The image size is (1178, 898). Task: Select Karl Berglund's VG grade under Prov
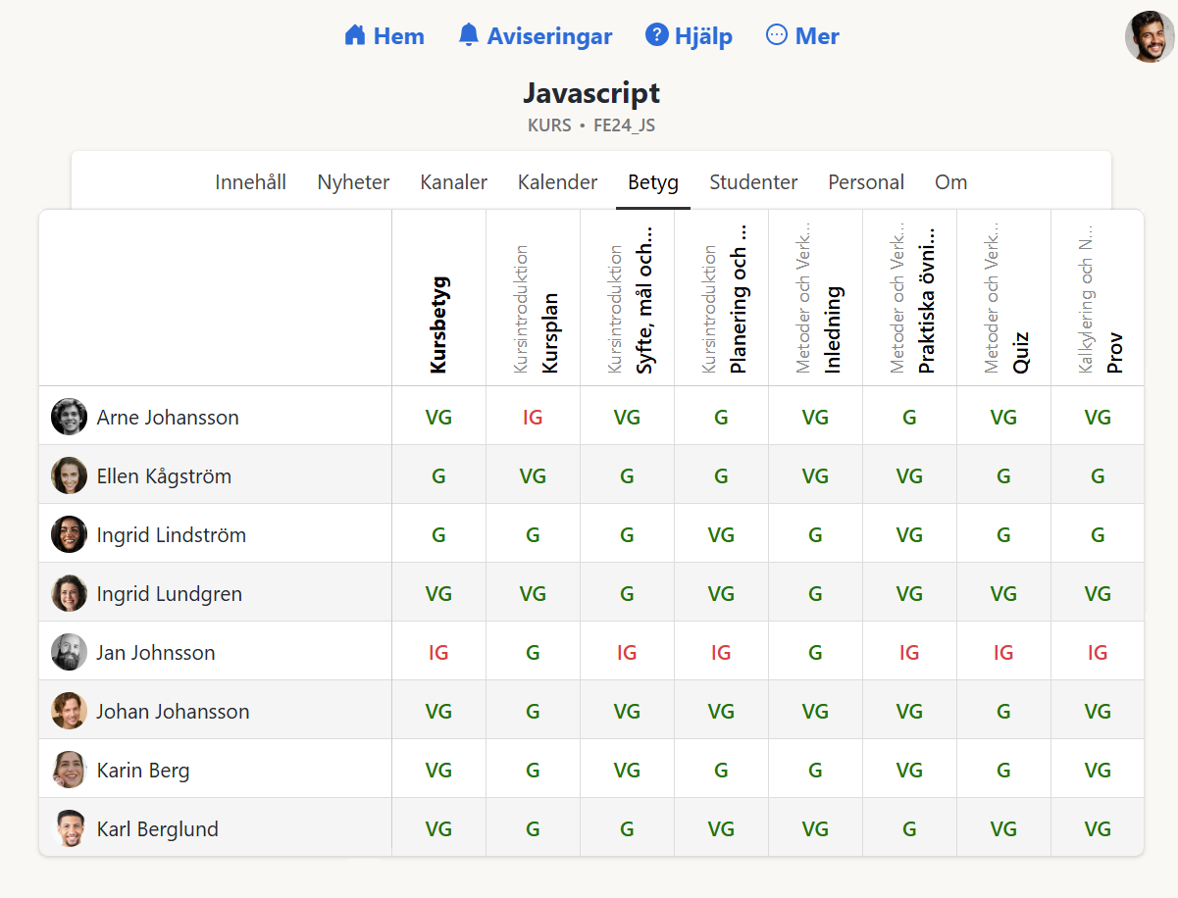1098,829
